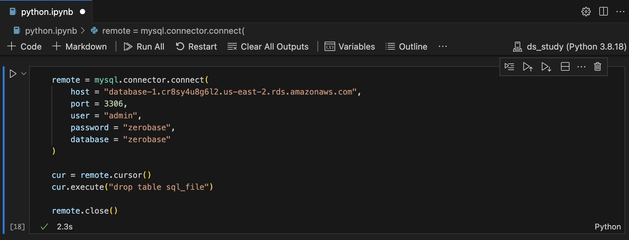629x240 pixels.
Task: Toggle split editor layout icon
Action: [603, 12]
